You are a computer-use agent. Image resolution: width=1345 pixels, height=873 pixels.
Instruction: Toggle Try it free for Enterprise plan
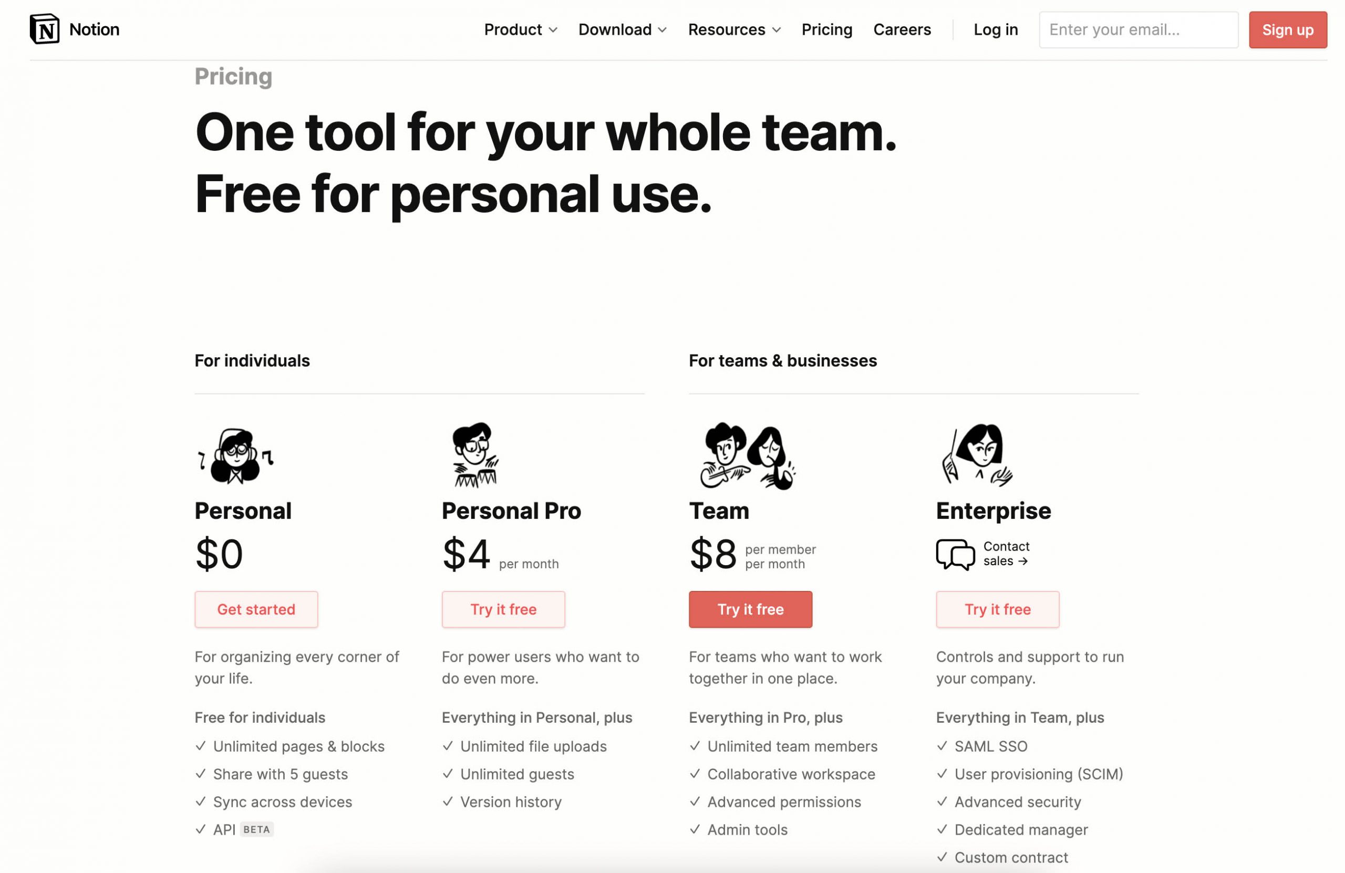tap(998, 608)
